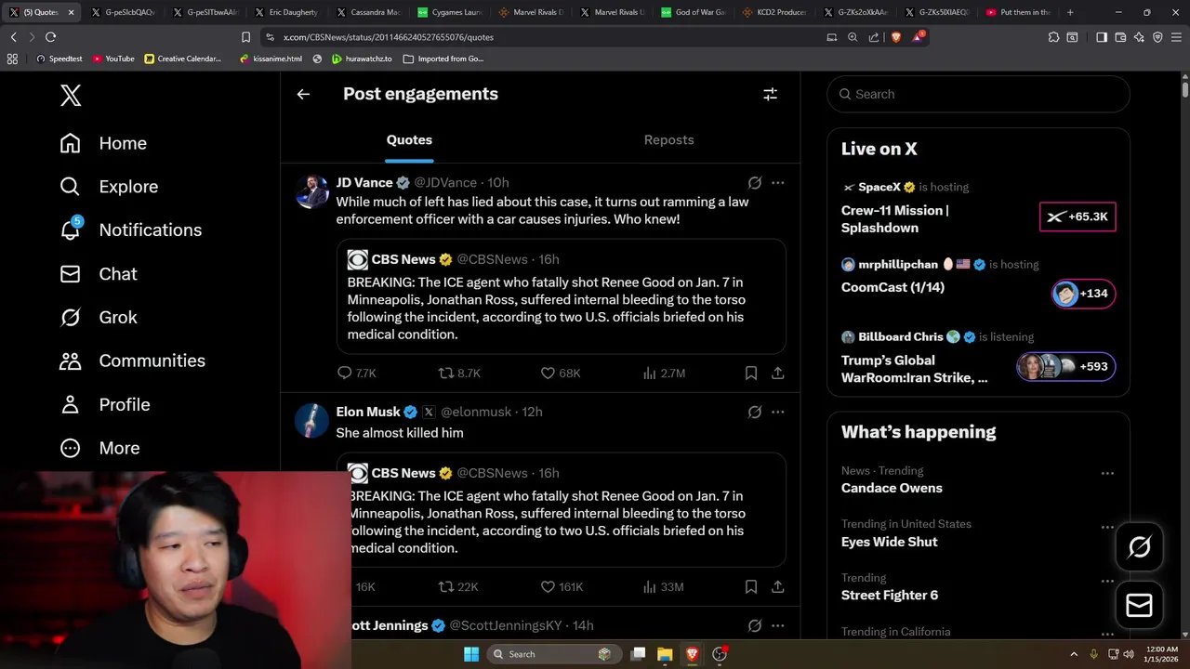Open the floating messages button
1190x669 pixels.
1139,606
